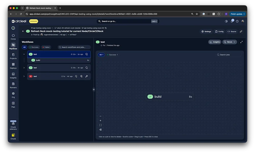
Task: Open the Chunk assistant icon
Action: pos(13,137)
